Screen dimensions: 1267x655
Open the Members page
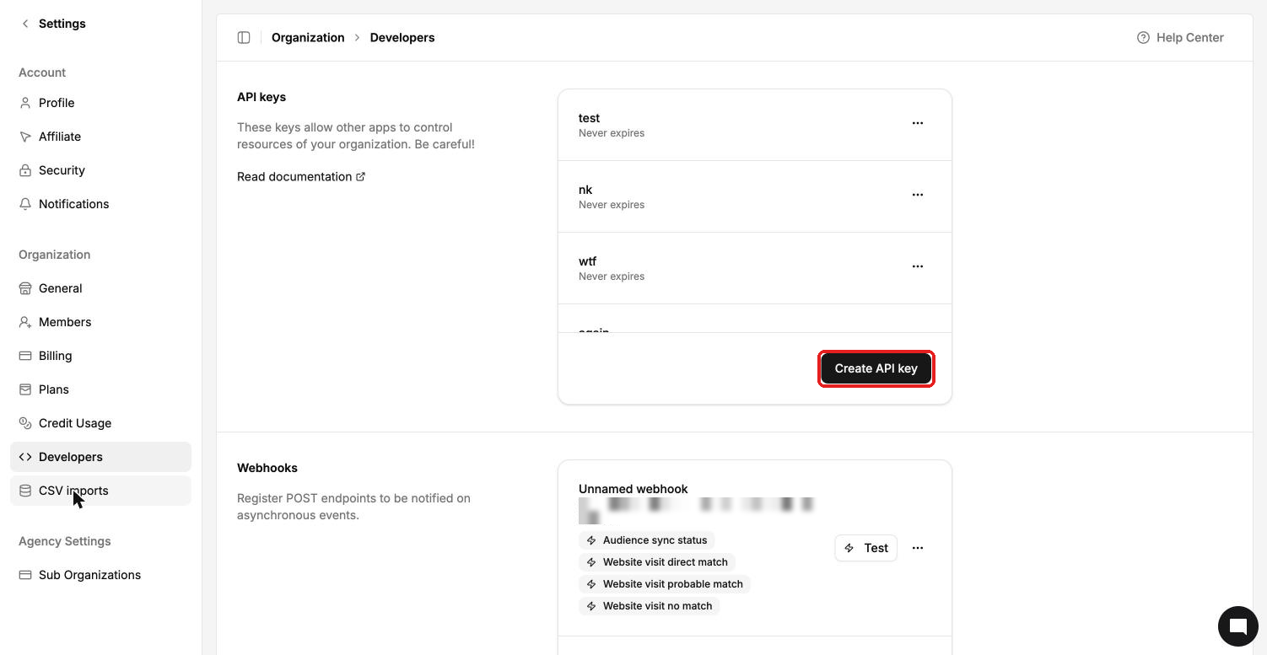[101, 322]
